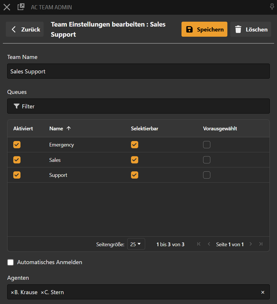Enable Vorausgewählt for the Sales queue

[207, 160]
